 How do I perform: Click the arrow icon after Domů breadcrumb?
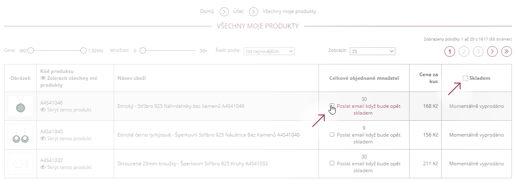pyautogui.click(x=225, y=11)
